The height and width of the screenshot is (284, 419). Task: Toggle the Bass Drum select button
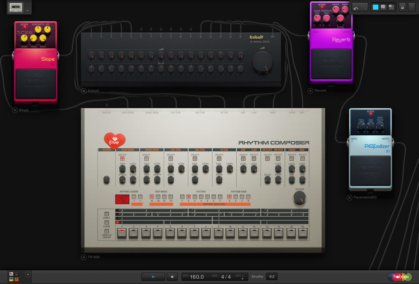click(122, 159)
